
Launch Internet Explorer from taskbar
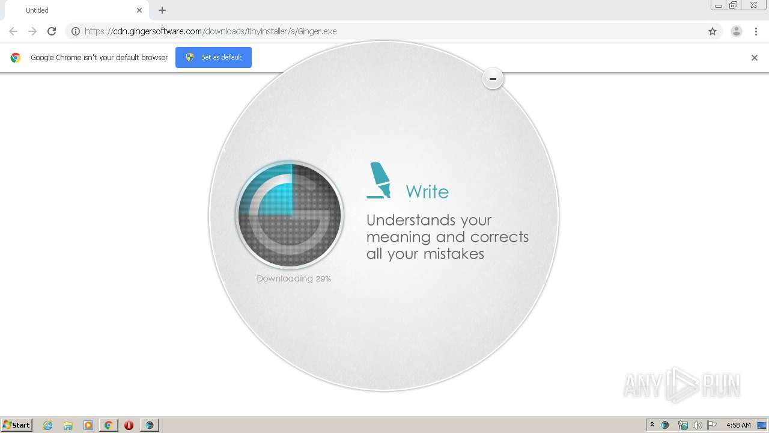point(48,425)
